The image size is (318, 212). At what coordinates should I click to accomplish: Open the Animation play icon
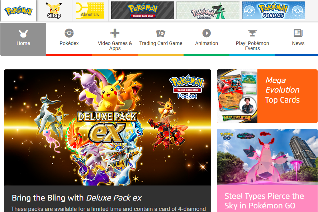tap(207, 33)
